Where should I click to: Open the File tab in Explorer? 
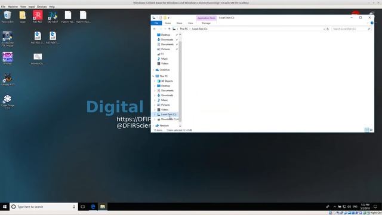click(x=156, y=23)
